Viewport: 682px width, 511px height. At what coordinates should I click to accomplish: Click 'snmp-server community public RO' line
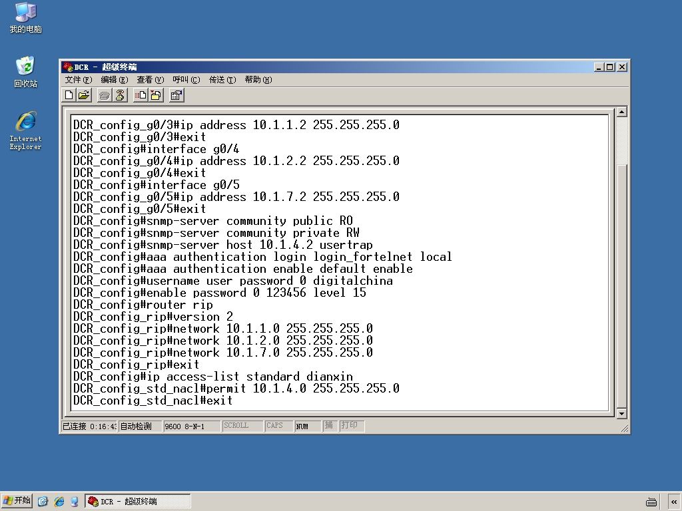point(213,221)
